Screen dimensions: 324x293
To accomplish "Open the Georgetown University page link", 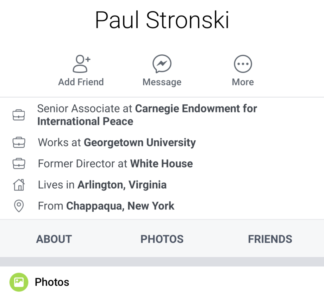I will 140,143.
